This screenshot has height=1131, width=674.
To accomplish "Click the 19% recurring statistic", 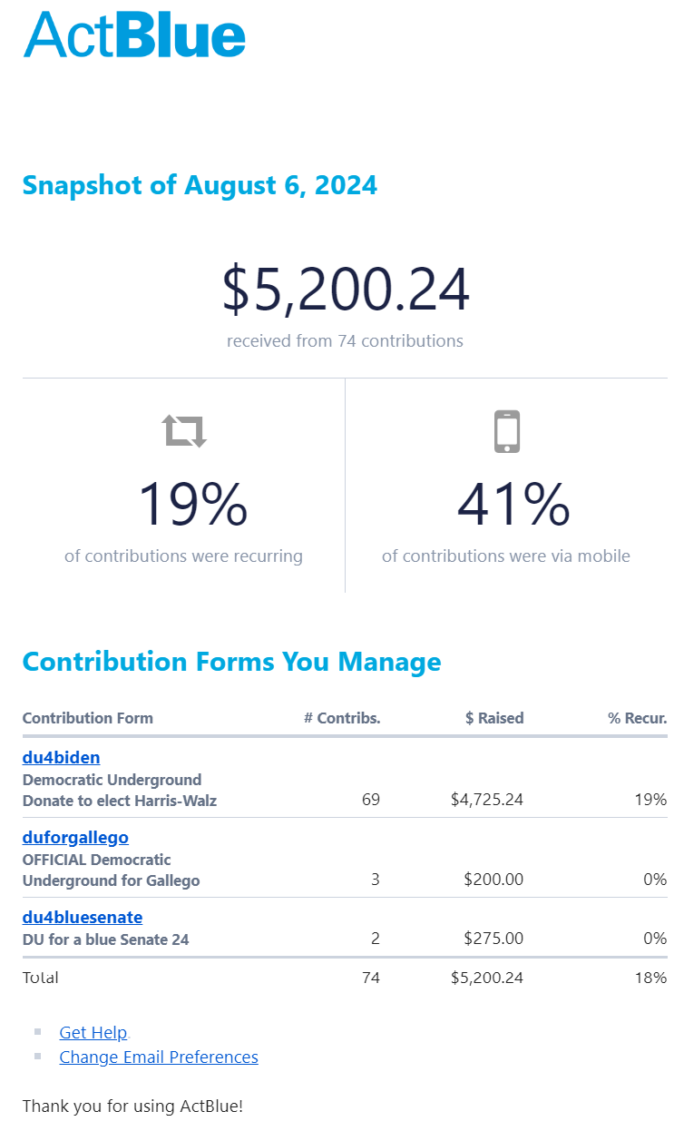I will coord(192,505).
